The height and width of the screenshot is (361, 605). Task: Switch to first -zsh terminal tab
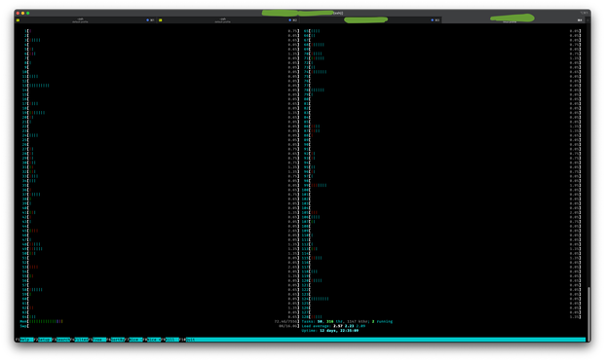click(86, 20)
